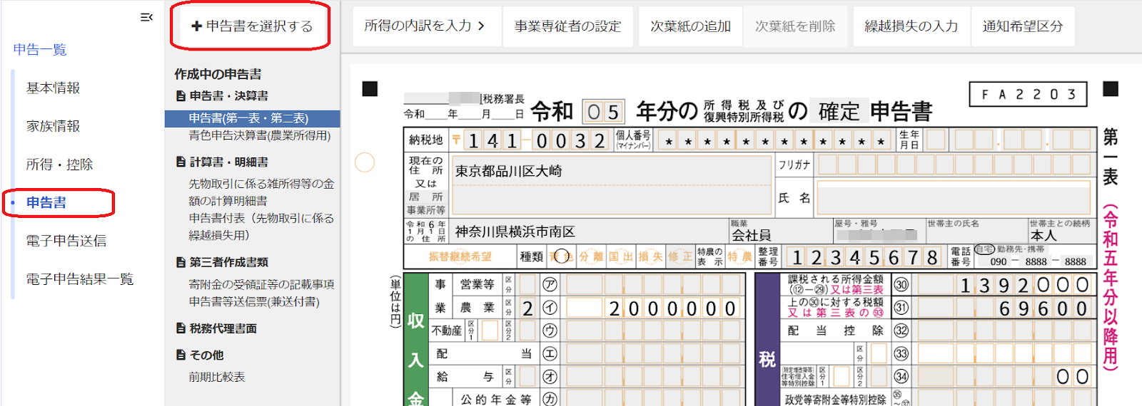Click 税務代理書面 document icon
This screenshot has width=1142, height=406.
pos(181,328)
